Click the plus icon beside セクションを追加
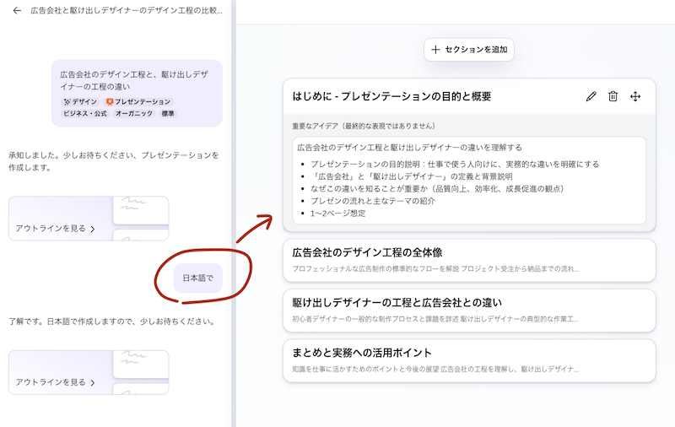The height and width of the screenshot is (427, 675). (x=435, y=50)
